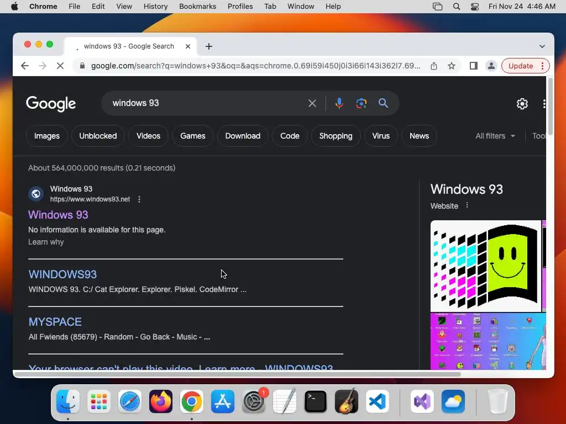Open the Chrome File menu
The height and width of the screenshot is (424, 566).
(75, 7)
